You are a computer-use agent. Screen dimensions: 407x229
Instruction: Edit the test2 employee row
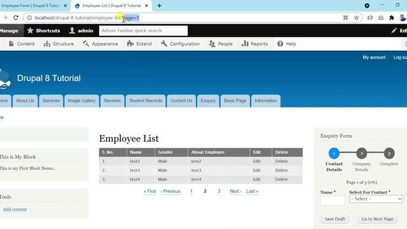coord(257,161)
